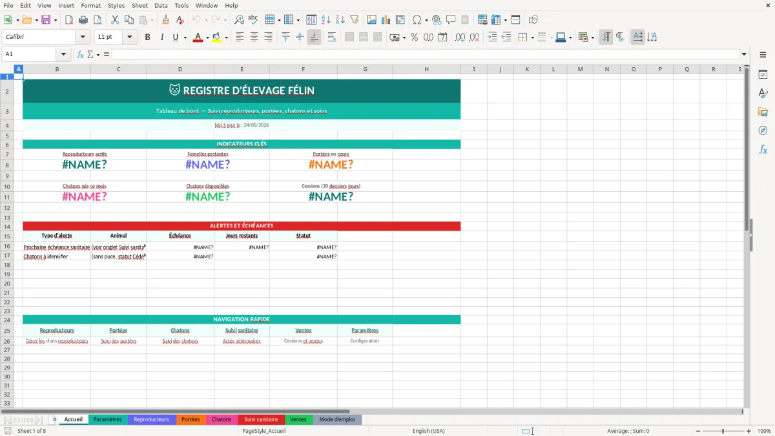
Task: Open font color dropdown arrow
Action: coord(207,37)
